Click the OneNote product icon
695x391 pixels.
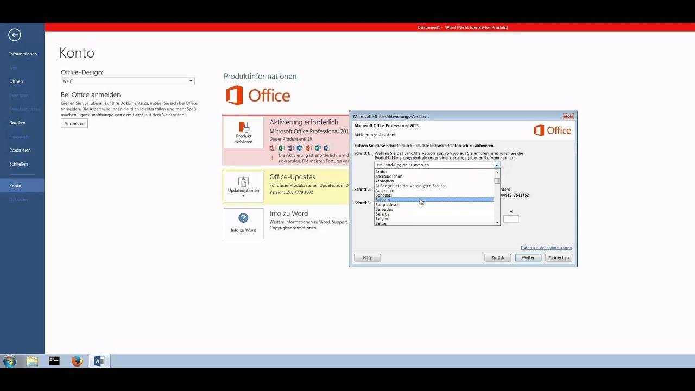pos(290,148)
